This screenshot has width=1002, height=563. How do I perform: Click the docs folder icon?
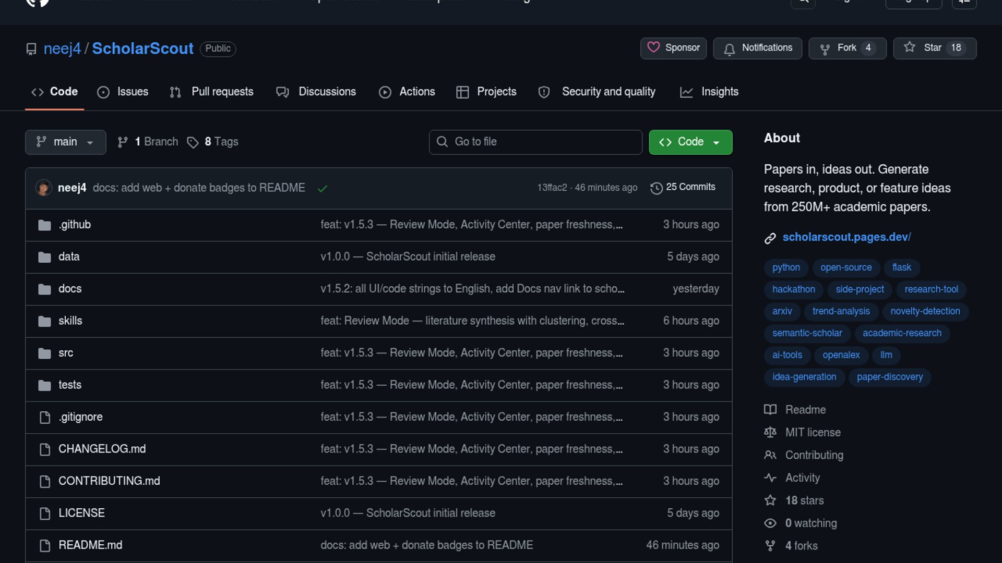tap(44, 289)
